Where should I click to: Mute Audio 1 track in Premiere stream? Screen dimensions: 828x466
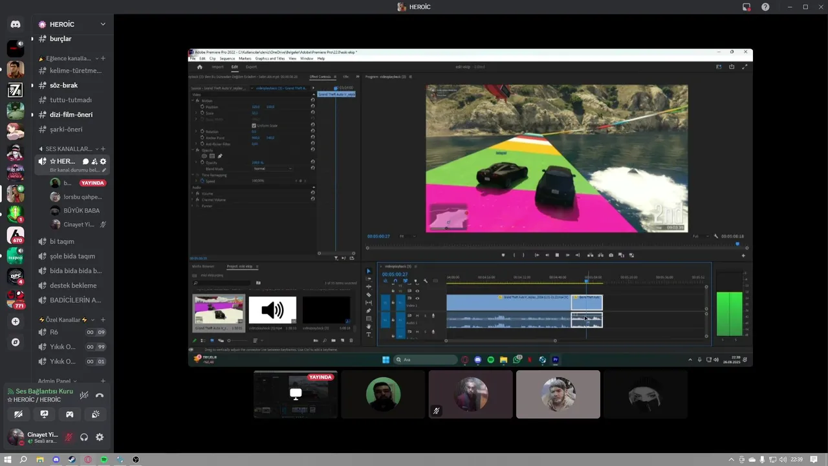coord(417,316)
